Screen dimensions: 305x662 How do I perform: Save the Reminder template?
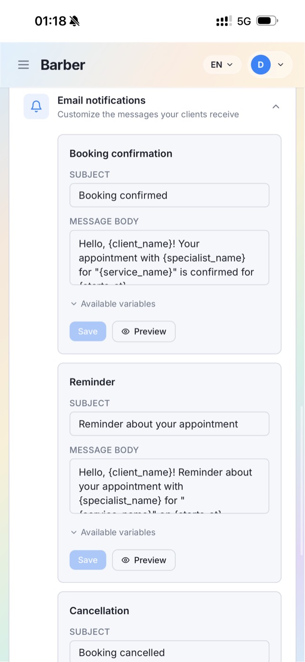[x=88, y=560]
